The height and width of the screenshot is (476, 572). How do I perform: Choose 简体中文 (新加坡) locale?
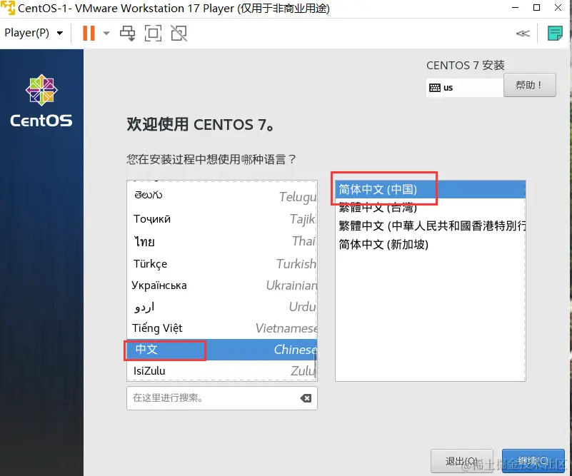[430, 244]
